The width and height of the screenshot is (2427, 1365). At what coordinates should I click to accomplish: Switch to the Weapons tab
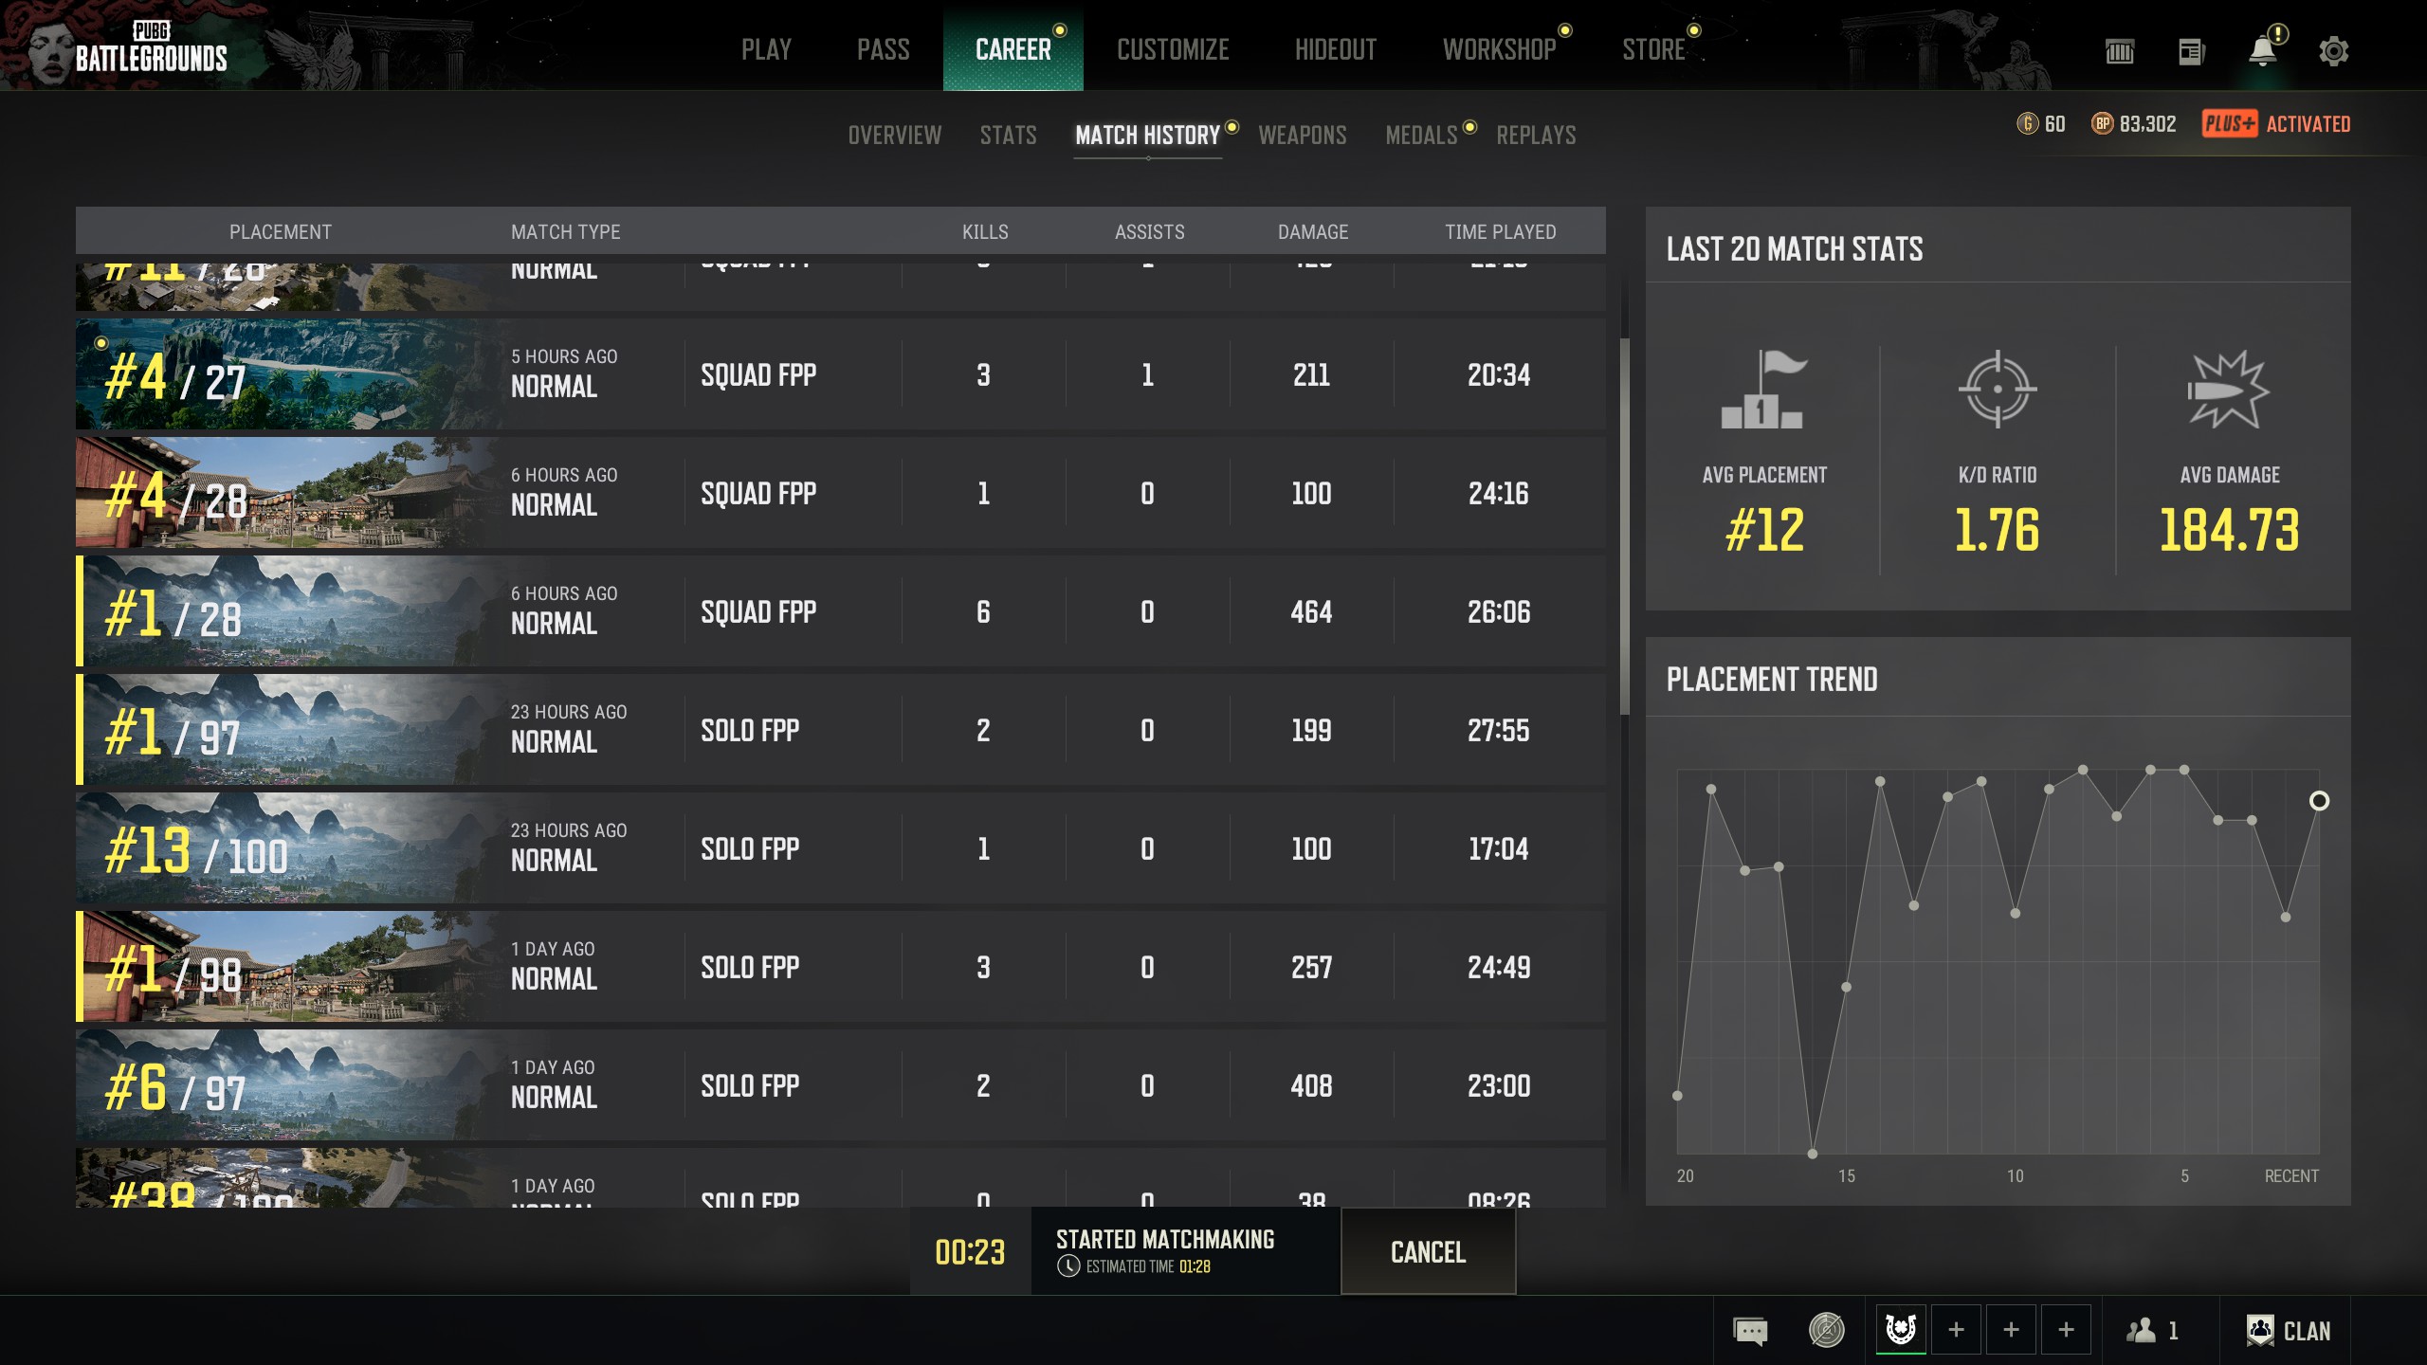coord(1302,136)
